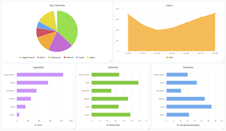Click the purple Users legend dot
226x131 pixels.
click(36, 125)
